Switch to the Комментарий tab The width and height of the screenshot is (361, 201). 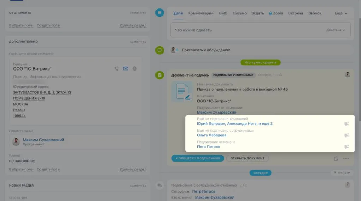click(x=201, y=13)
